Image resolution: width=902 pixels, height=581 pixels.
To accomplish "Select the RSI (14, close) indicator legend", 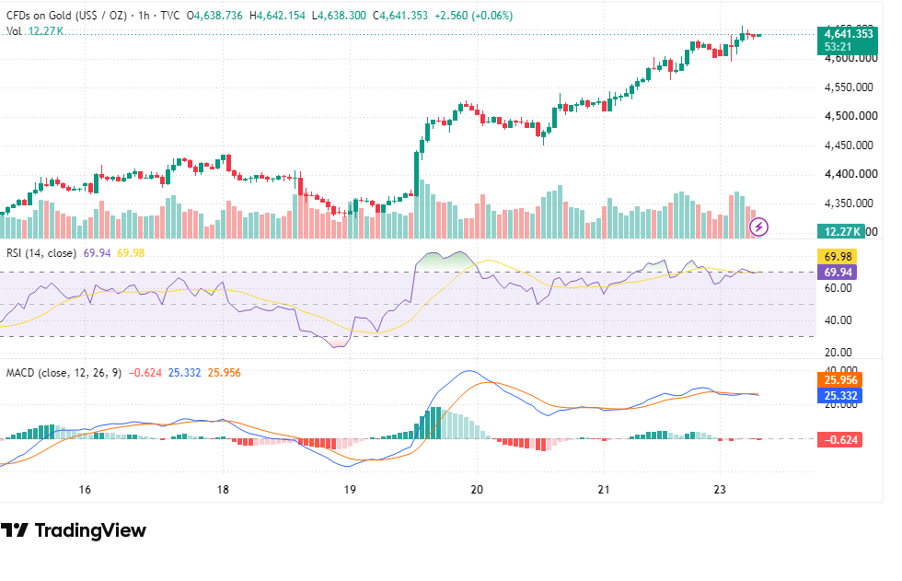I will tap(40, 253).
